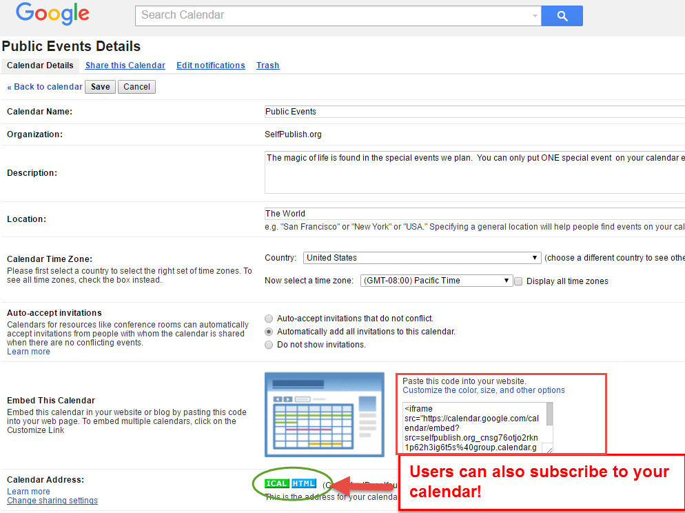Enable Display all time zones checkbox
This screenshot has height=513, width=685.
pos(518,281)
